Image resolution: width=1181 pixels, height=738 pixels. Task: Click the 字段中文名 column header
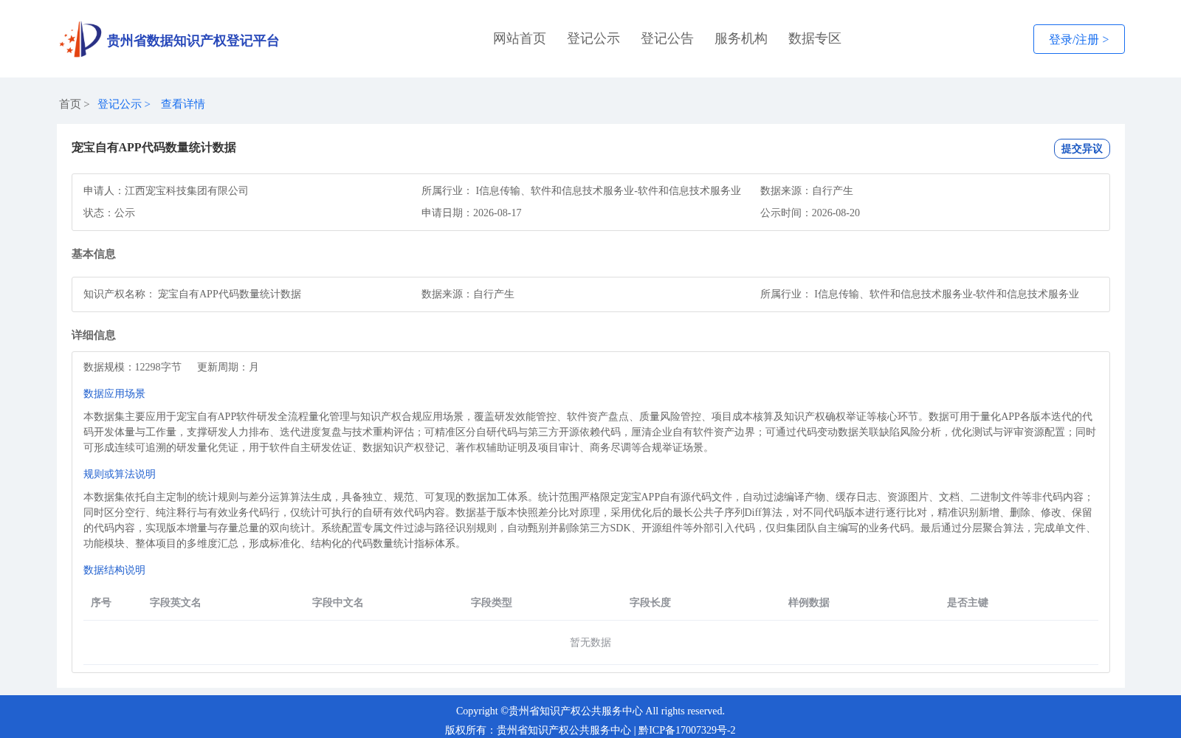338,602
